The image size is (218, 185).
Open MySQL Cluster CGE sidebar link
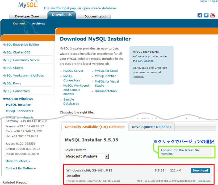(16, 52)
